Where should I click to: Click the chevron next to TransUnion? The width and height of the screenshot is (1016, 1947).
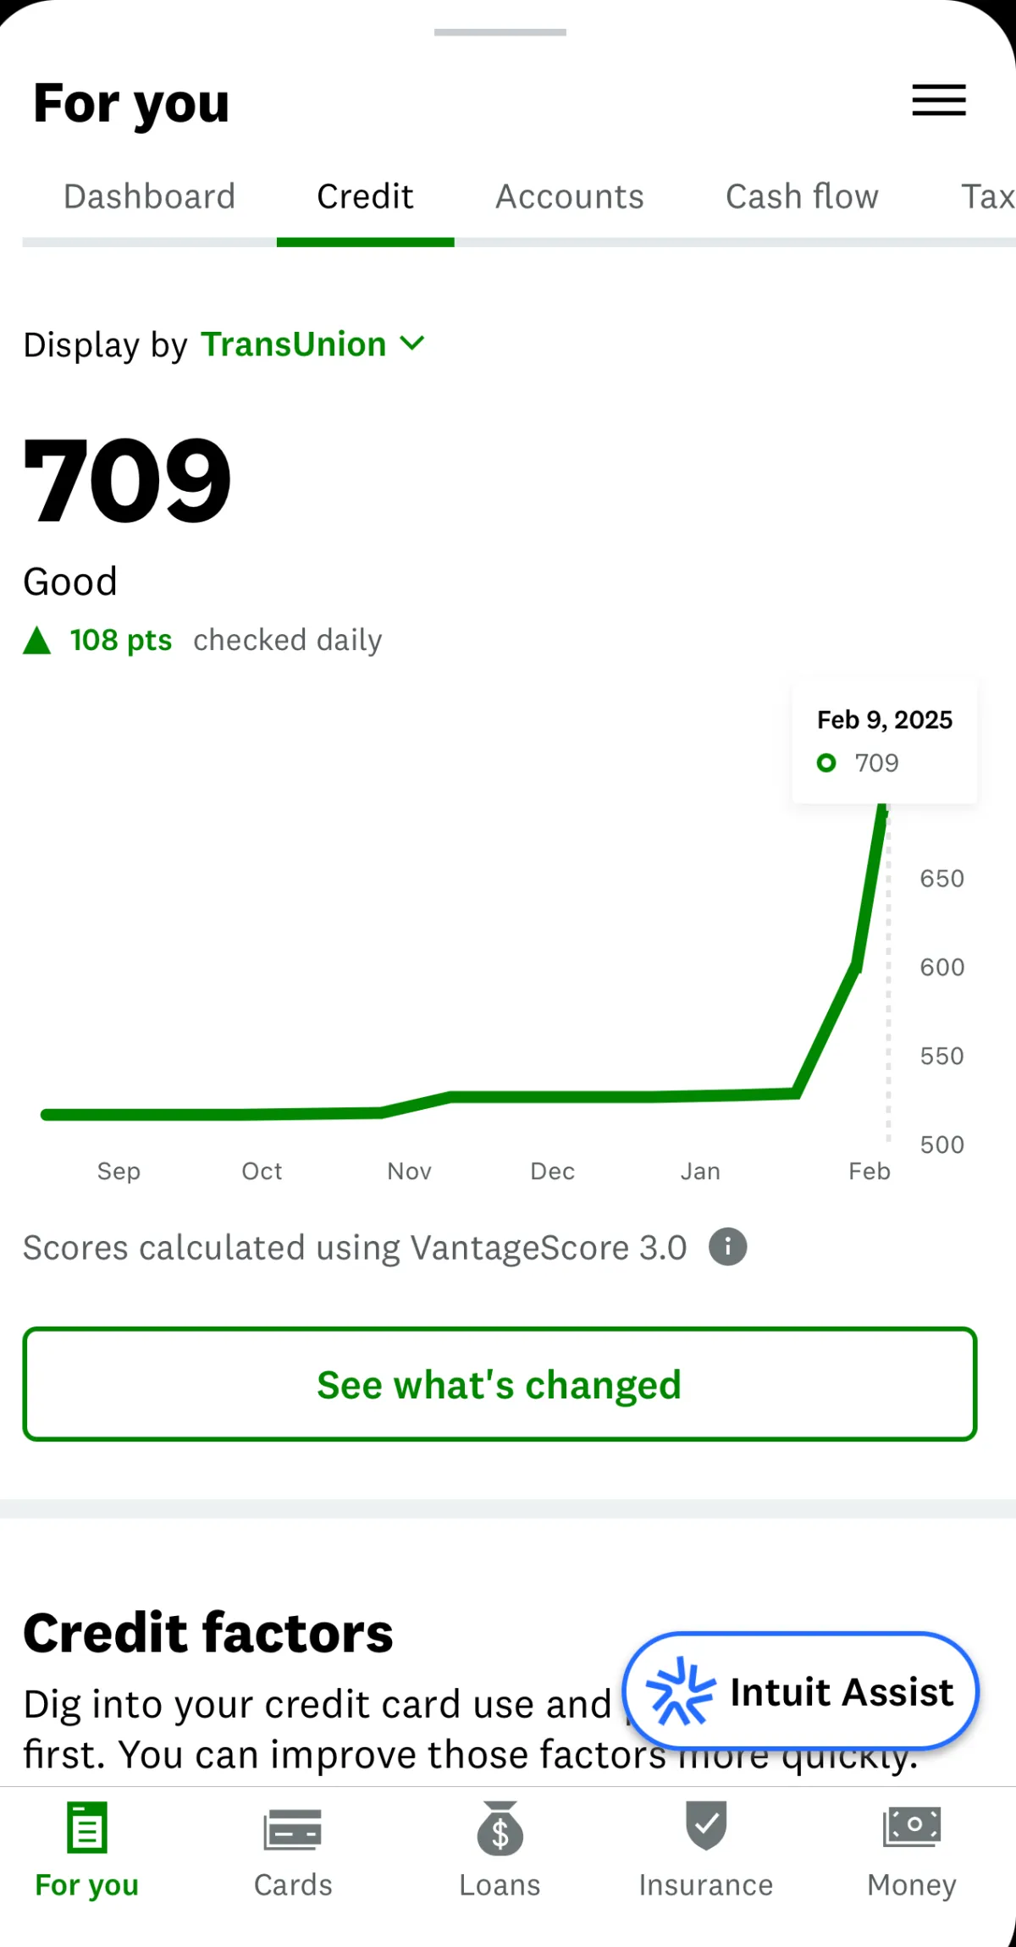pos(412,344)
